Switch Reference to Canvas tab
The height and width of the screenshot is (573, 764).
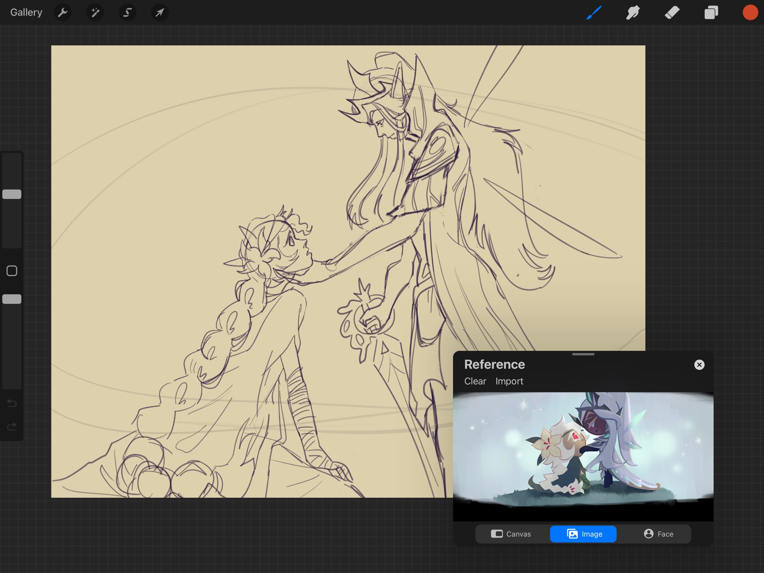(511, 534)
